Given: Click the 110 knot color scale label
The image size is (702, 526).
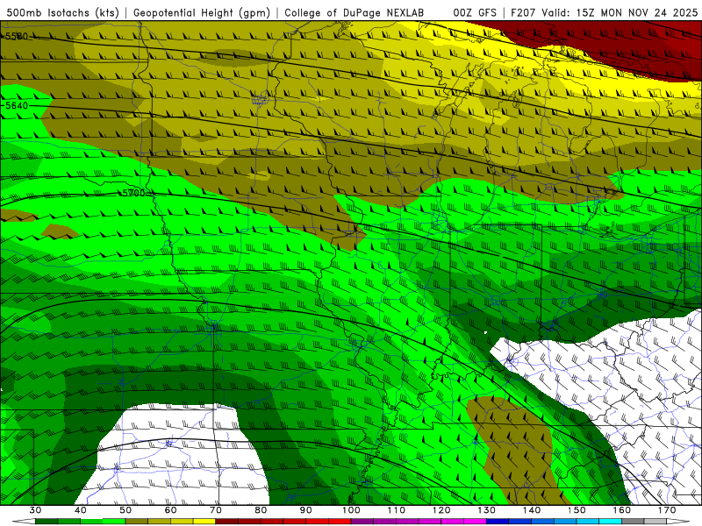Looking at the screenshot, I should click(397, 510).
